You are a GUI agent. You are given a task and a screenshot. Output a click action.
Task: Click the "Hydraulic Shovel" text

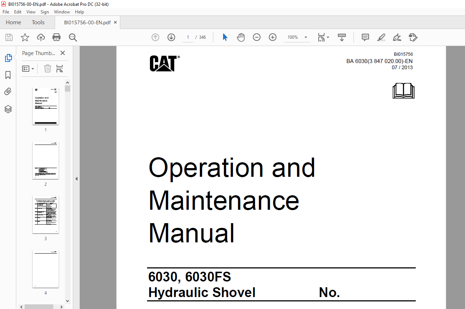pyautogui.click(x=202, y=292)
